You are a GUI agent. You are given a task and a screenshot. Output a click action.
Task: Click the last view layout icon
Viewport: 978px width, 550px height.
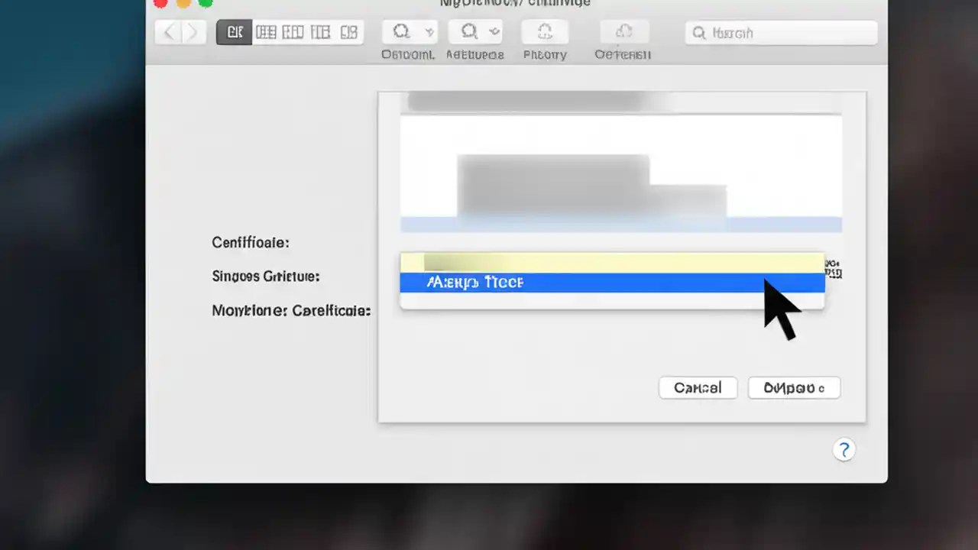[349, 31]
